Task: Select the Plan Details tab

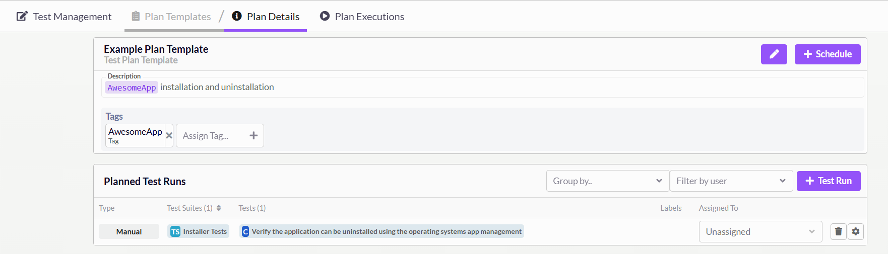Action: [266, 17]
